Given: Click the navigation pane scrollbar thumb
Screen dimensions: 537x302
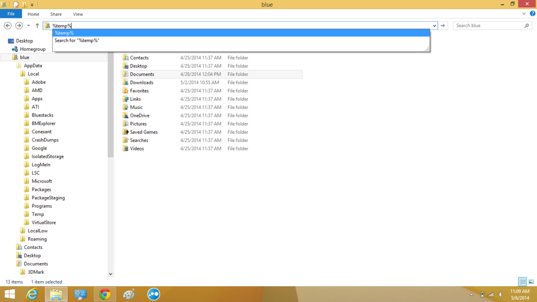Looking at the screenshot, I should click(x=111, y=104).
